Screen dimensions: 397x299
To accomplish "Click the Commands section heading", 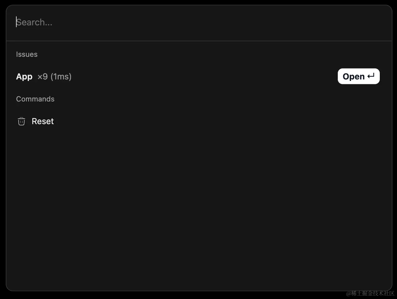I will [x=35, y=99].
